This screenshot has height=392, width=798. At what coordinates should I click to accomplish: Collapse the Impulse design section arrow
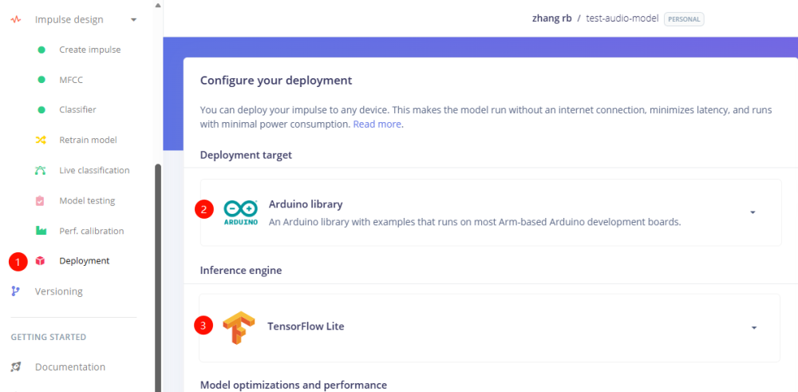point(133,20)
